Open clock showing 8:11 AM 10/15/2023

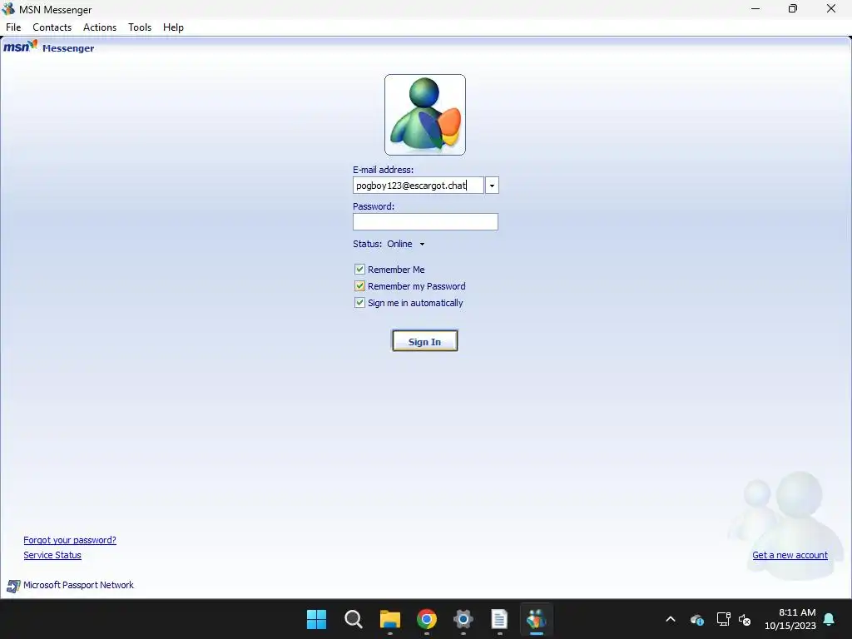click(x=790, y=619)
